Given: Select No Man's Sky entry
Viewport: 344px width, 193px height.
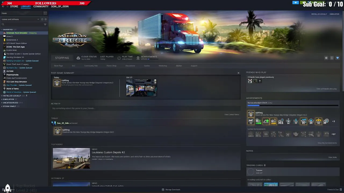Looking at the screenshot, I should point(19,68).
